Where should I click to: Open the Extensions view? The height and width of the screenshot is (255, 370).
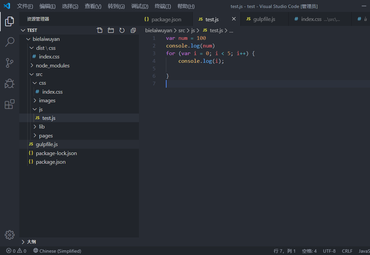point(9,104)
